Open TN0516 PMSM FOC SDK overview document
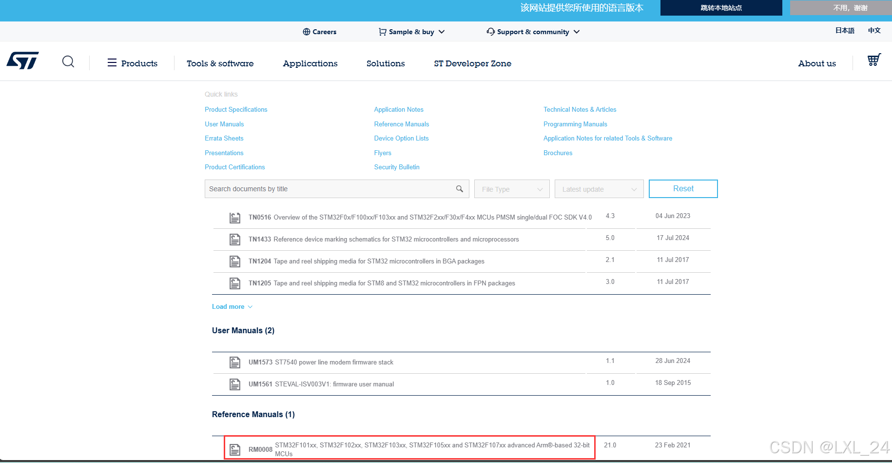 tap(420, 218)
